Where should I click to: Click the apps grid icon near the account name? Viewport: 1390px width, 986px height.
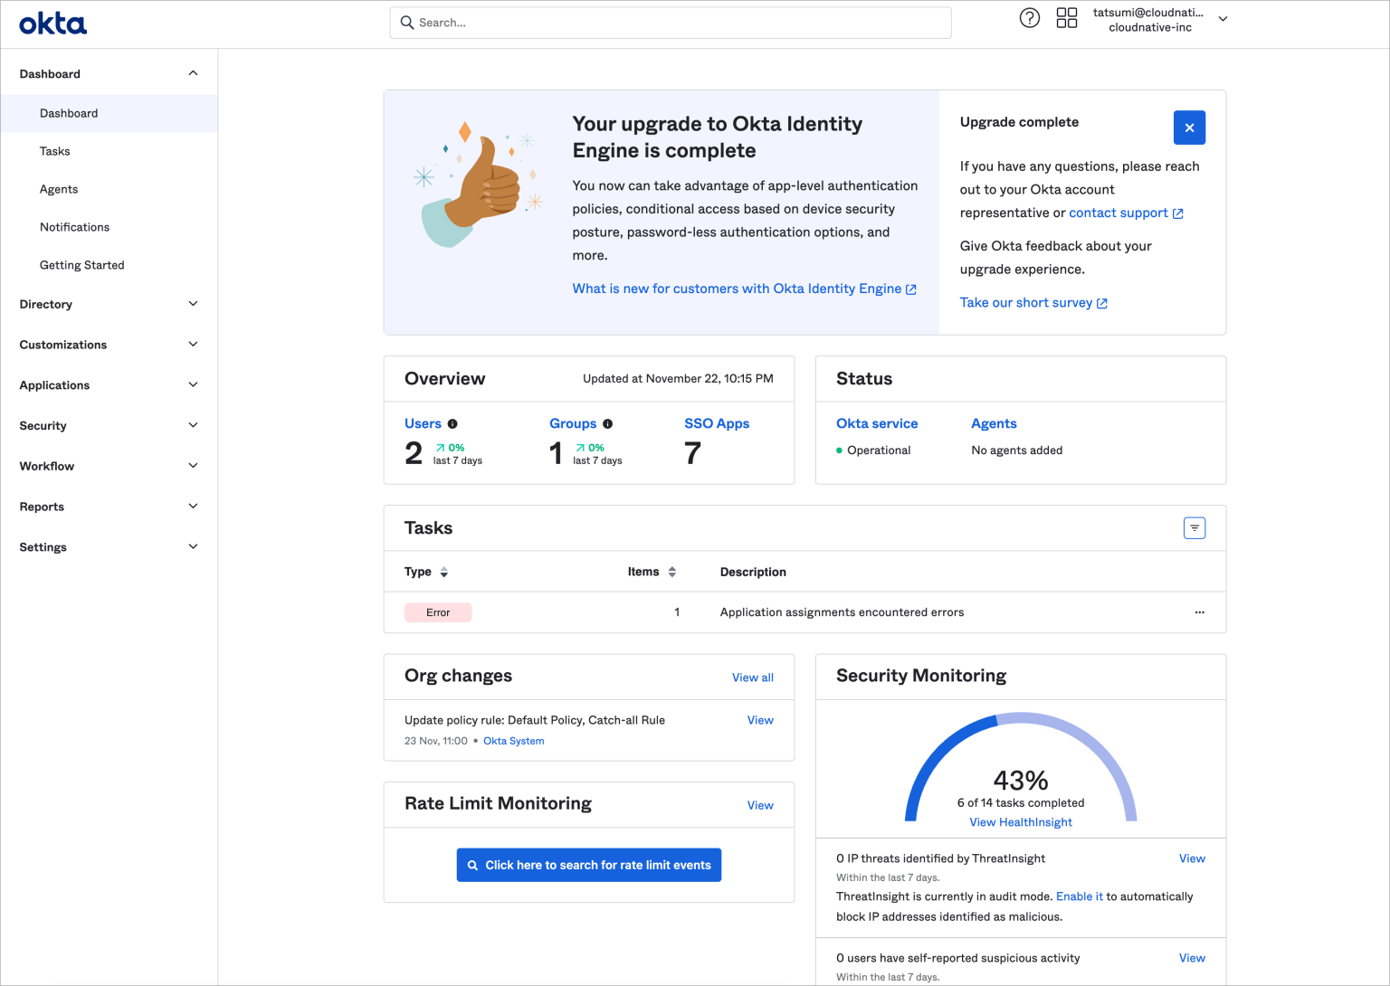pos(1067,17)
